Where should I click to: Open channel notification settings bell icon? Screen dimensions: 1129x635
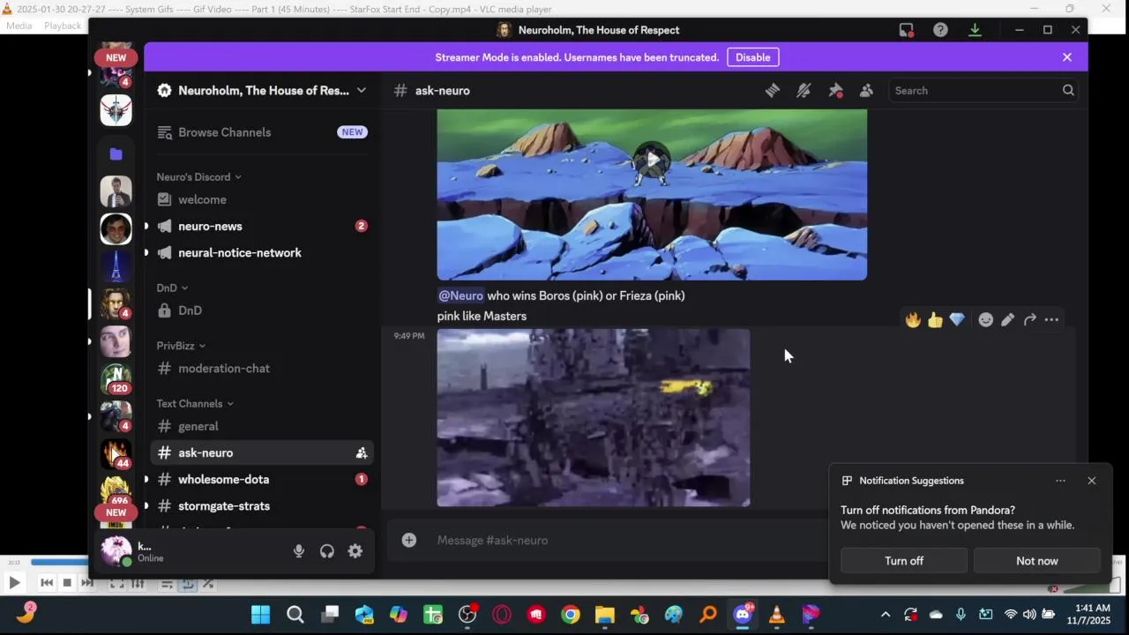(x=804, y=90)
